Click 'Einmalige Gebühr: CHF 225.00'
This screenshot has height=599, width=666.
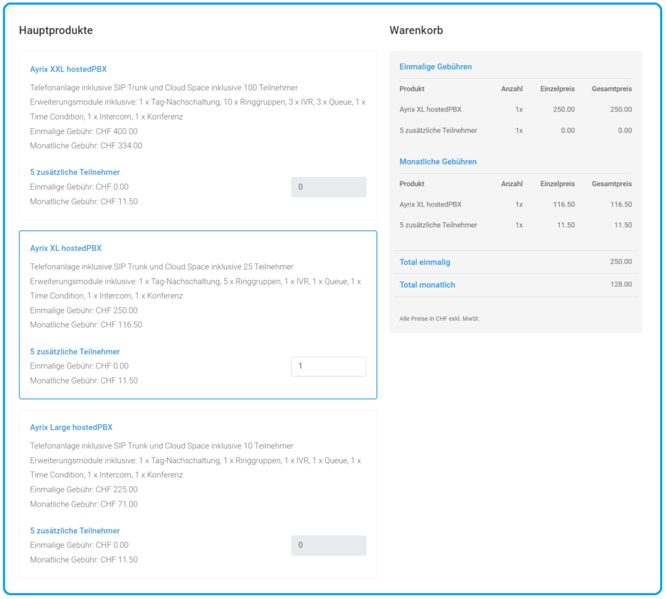click(84, 489)
